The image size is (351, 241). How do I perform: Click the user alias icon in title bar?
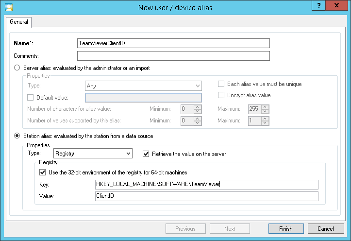click(x=9, y=7)
